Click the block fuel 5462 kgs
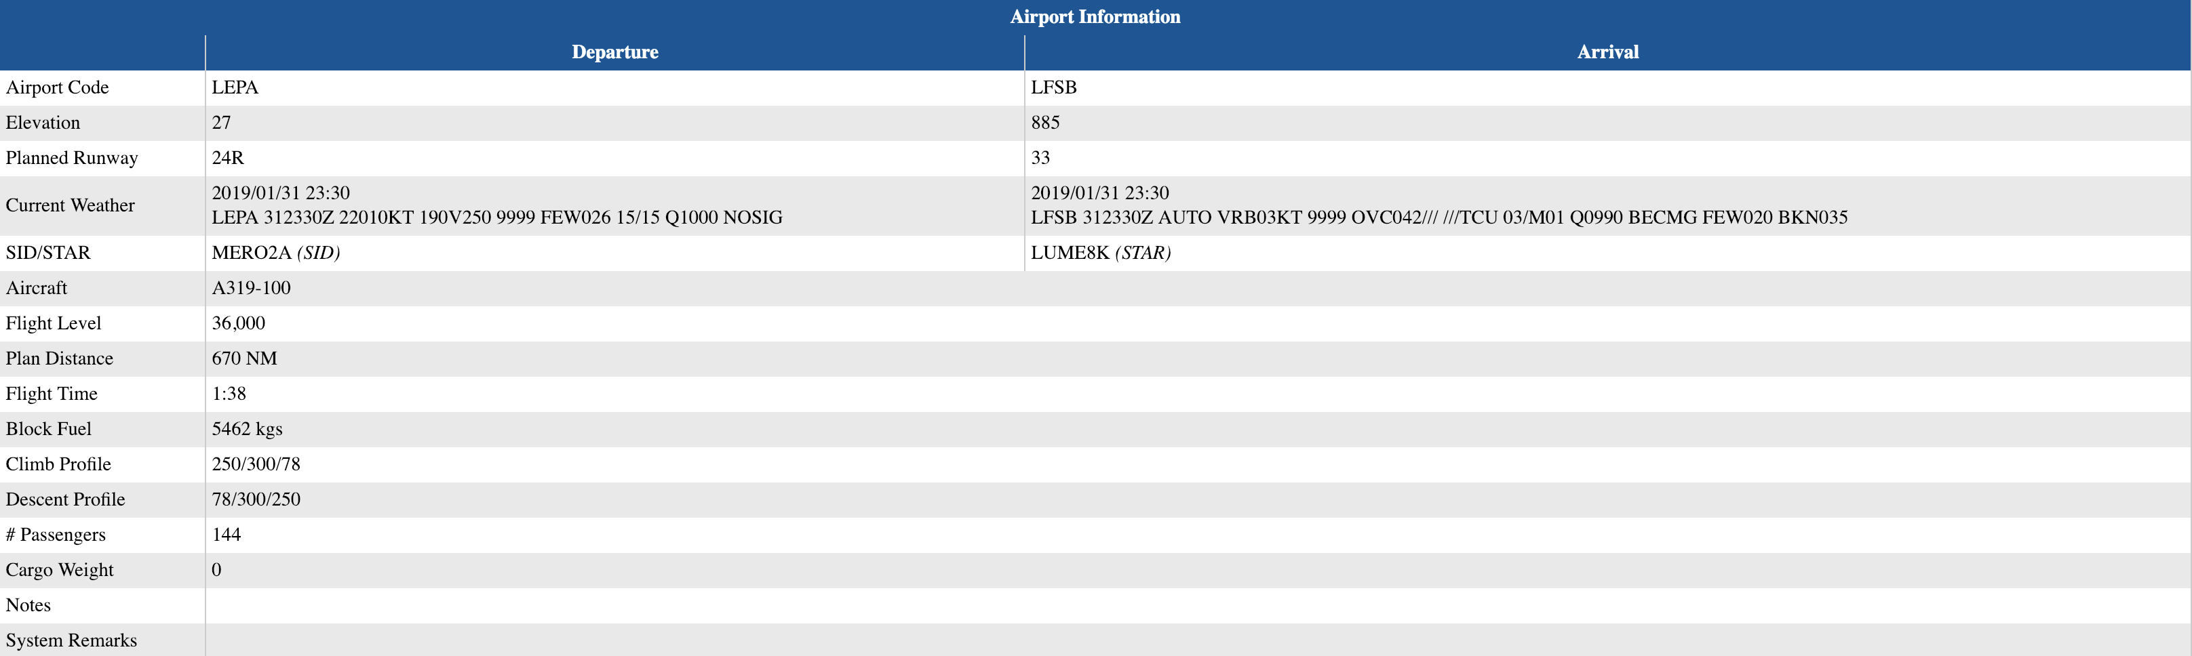This screenshot has height=656, width=2192. (x=247, y=429)
